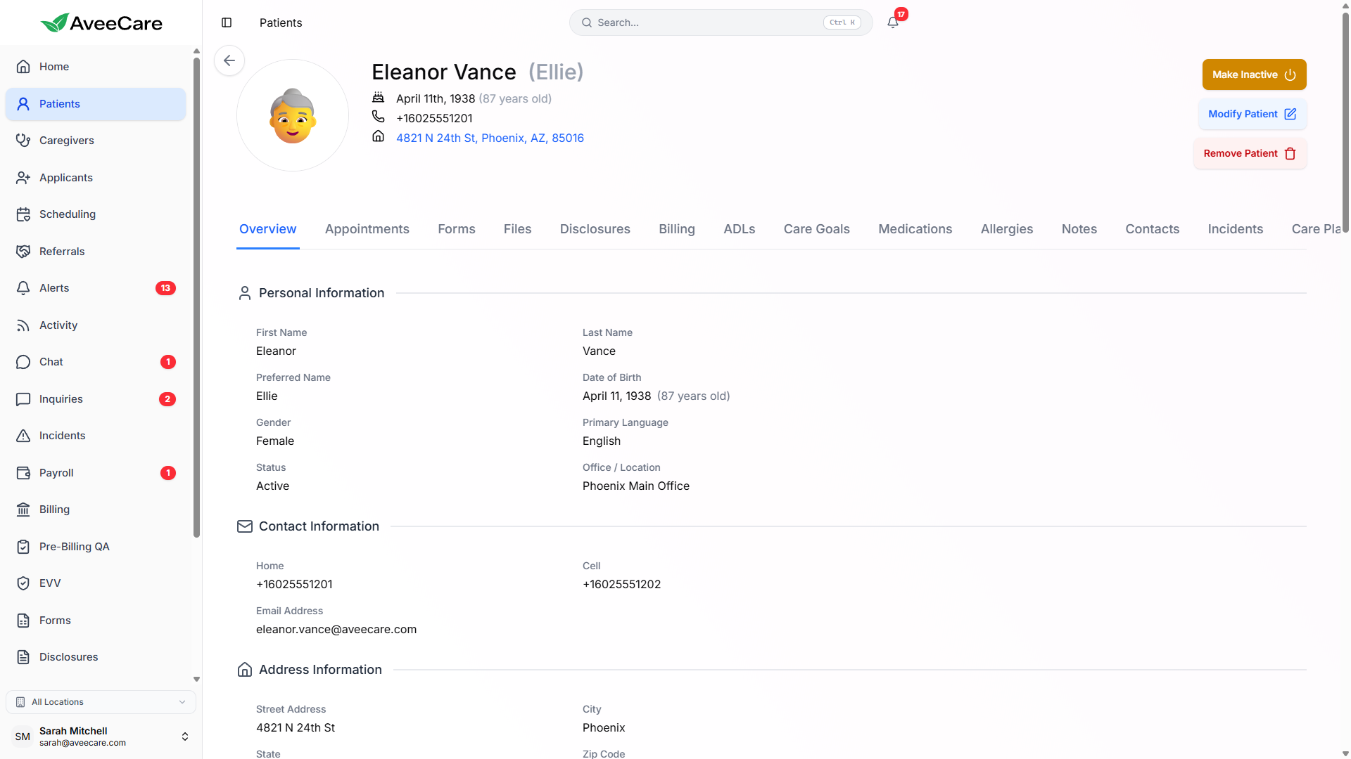Open Inquiries showing 2 pending items

coord(61,398)
